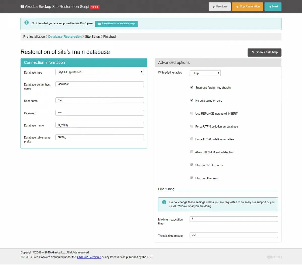
Task: Open the GNU GPL version 3 link
Action: pos(89,257)
